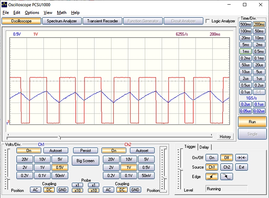Open the Spectrum Analyzer mode
269x198 pixels.
[x=62, y=21]
